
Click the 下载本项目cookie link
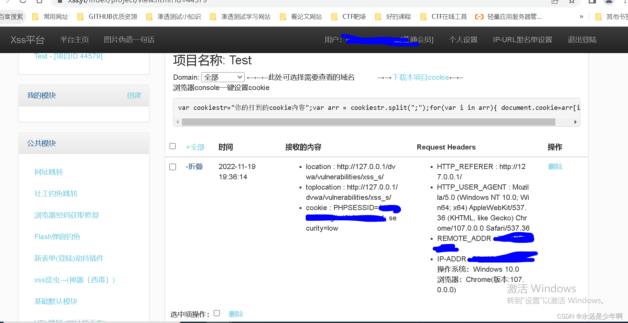(421, 77)
